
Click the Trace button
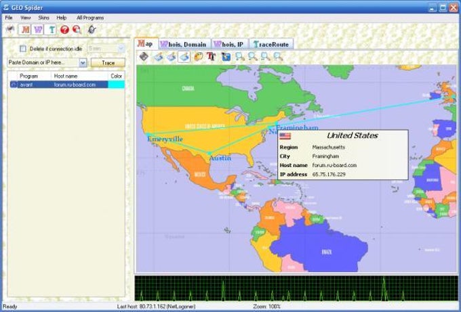point(108,63)
